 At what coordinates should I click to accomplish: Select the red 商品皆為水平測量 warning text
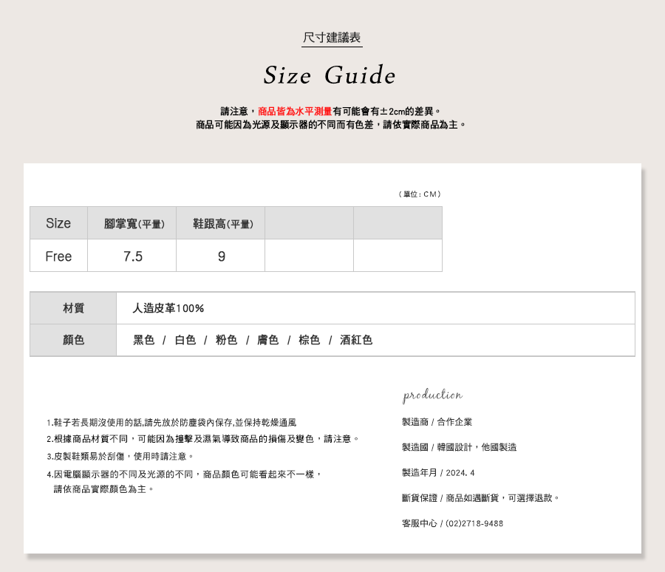(x=295, y=111)
